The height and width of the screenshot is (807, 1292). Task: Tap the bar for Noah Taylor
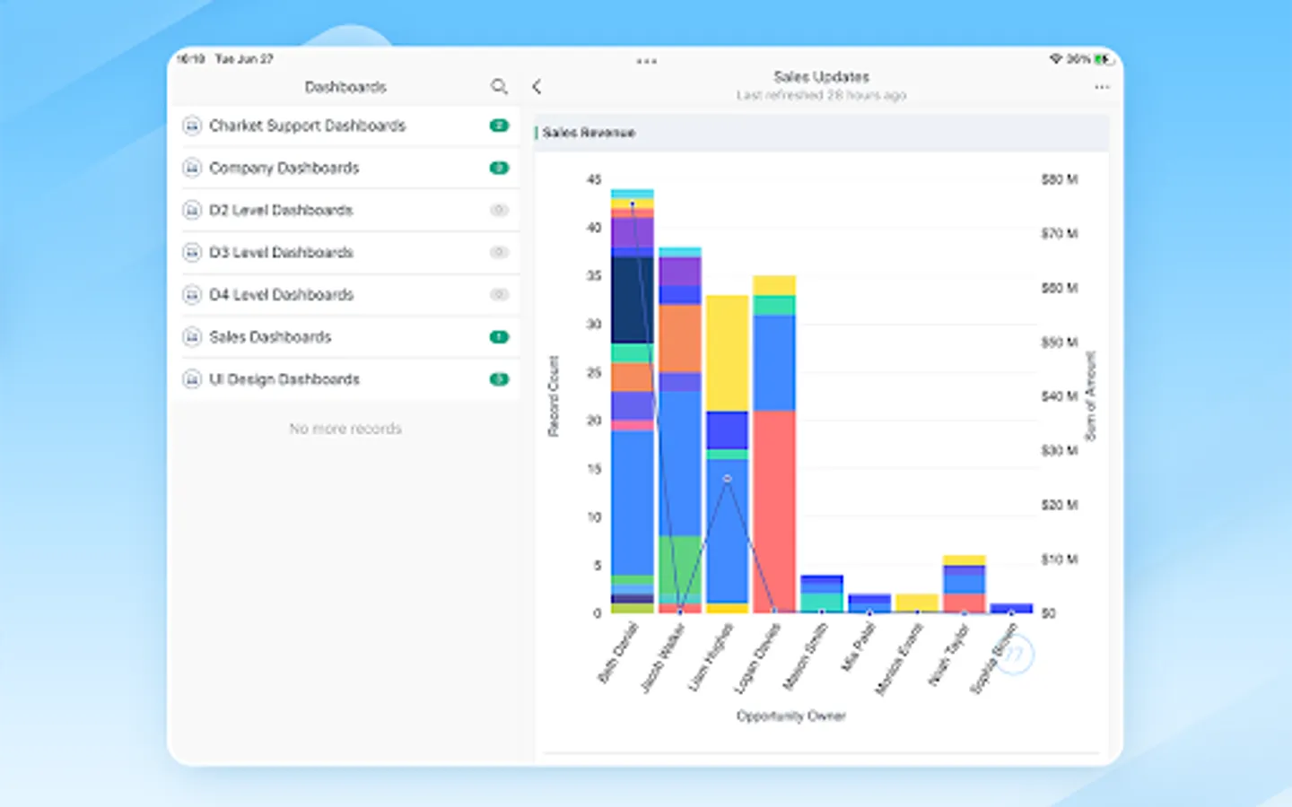(964, 585)
